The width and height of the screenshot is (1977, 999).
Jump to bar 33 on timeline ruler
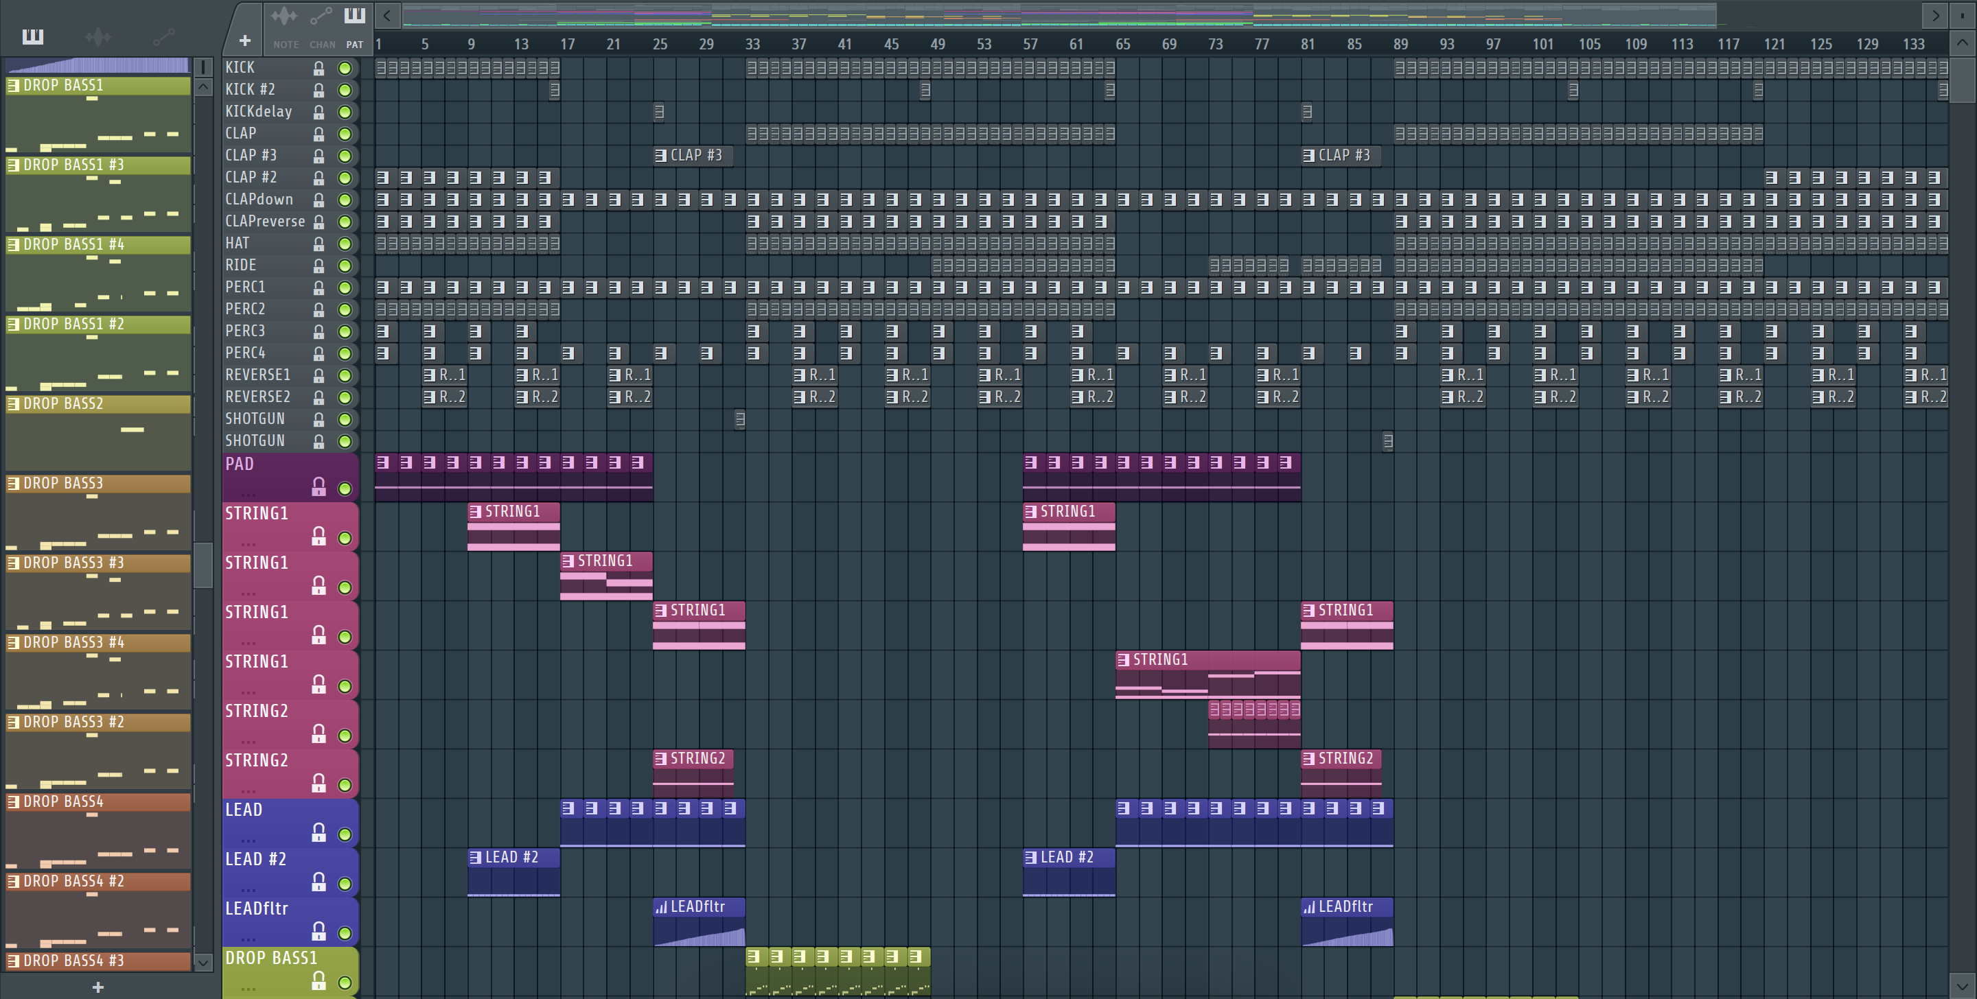(752, 45)
